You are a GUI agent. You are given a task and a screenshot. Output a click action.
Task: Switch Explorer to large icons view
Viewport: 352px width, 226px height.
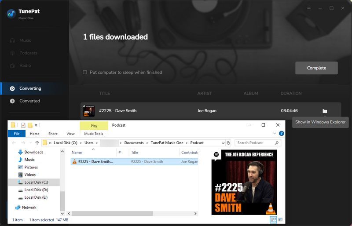tap(280, 219)
